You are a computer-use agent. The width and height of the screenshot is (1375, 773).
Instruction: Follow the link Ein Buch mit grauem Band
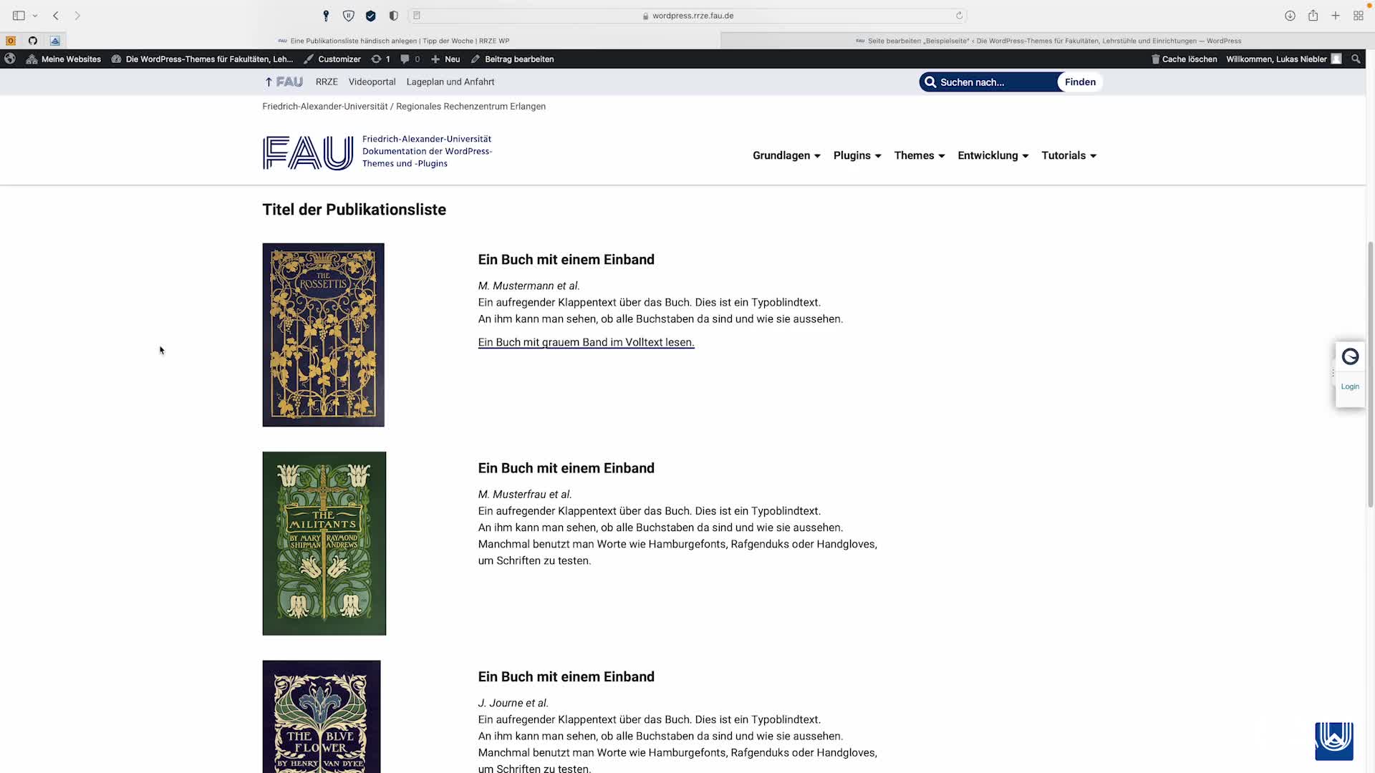point(586,342)
